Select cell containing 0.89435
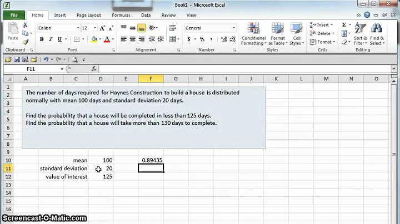Image resolution: width=400 pixels, height=224 pixels. 151,160
